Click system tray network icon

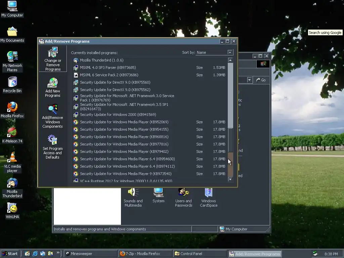[316, 254]
